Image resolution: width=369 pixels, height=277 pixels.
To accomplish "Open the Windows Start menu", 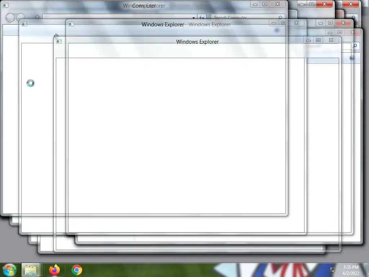I will [9, 270].
